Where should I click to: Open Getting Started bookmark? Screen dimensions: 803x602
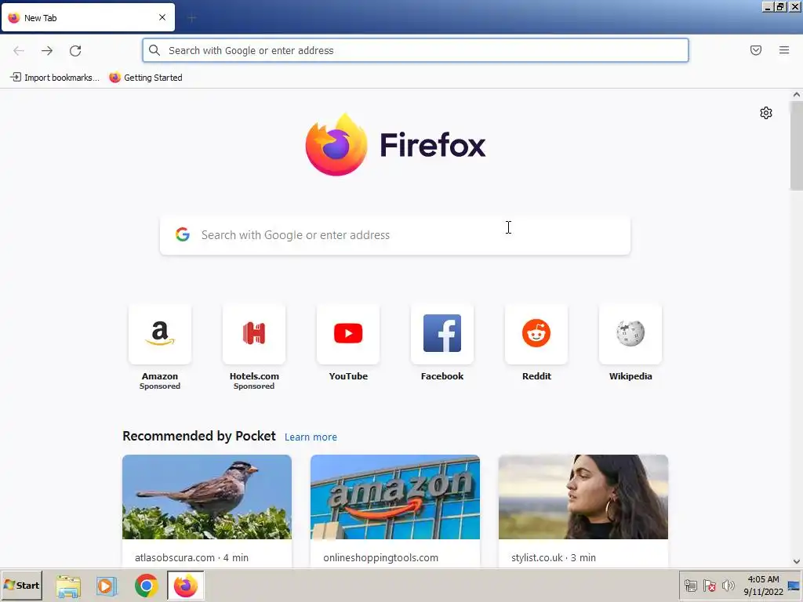pos(146,78)
